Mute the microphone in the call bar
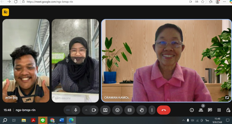Image resolution: width=232 pixels, height=124 pixels. 76,110
